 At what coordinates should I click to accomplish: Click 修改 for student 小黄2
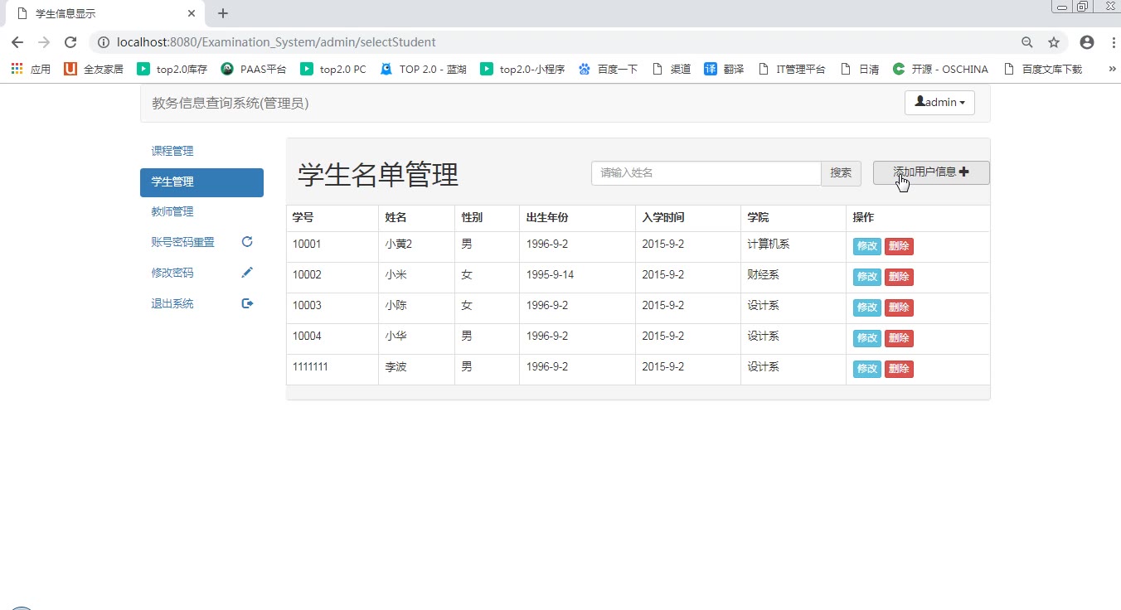point(866,247)
